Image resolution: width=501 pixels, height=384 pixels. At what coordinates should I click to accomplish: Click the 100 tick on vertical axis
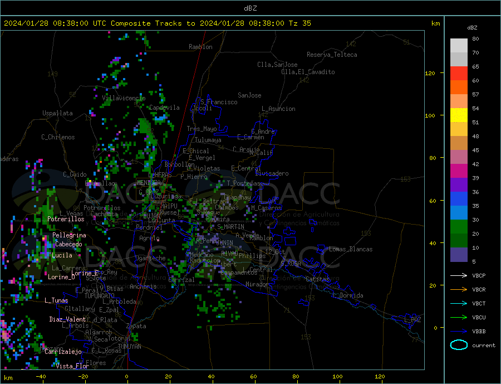click(x=430, y=115)
